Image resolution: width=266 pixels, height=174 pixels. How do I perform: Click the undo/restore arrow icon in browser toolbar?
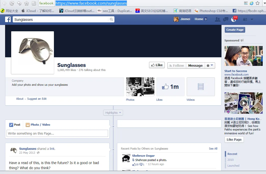(19, 3)
